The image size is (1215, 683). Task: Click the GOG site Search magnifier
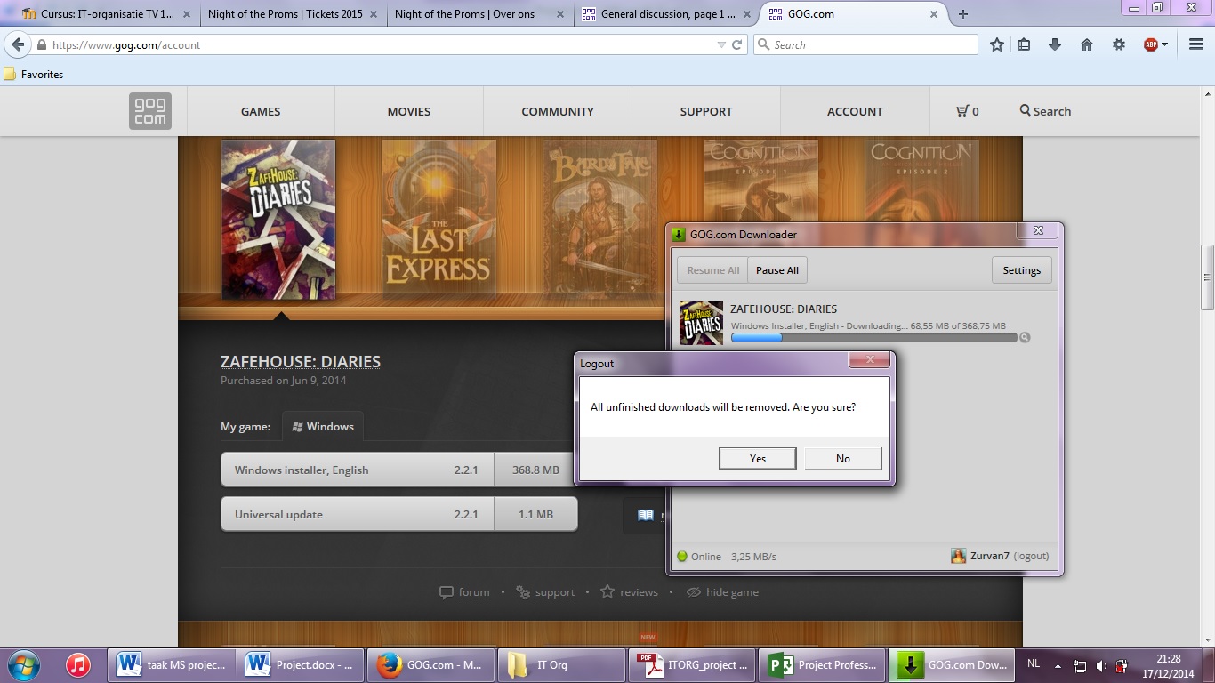coord(1025,110)
